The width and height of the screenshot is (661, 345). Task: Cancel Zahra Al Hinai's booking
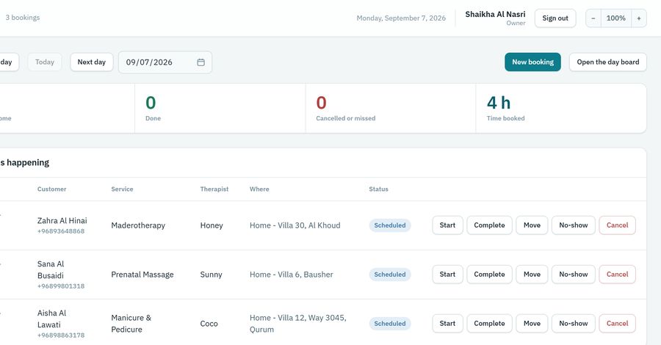617,225
